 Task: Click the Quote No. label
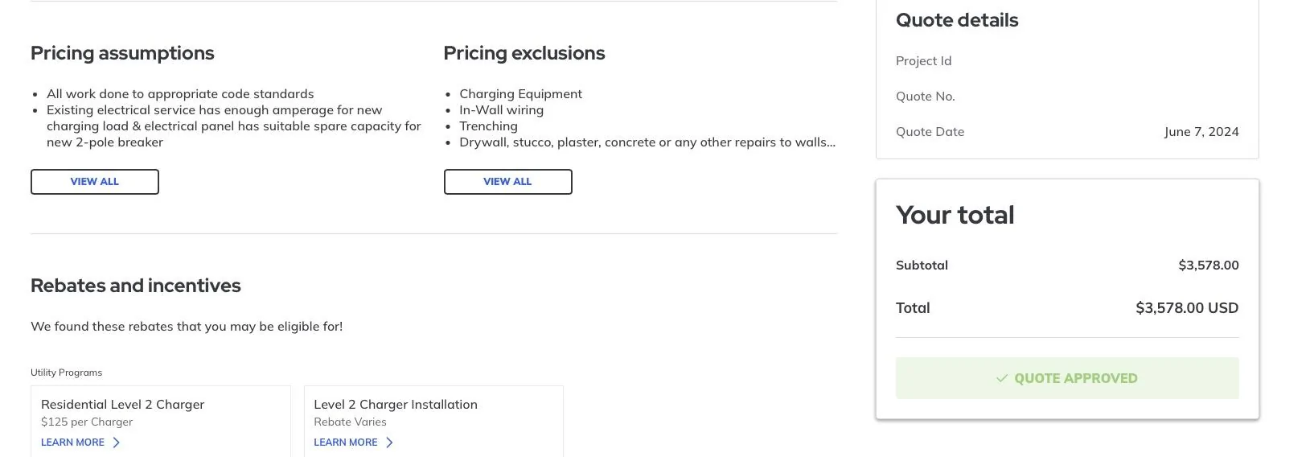[926, 97]
